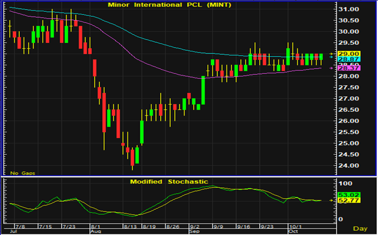Click the 100 stochastic axis label
The image size is (378, 235).
coord(345,184)
